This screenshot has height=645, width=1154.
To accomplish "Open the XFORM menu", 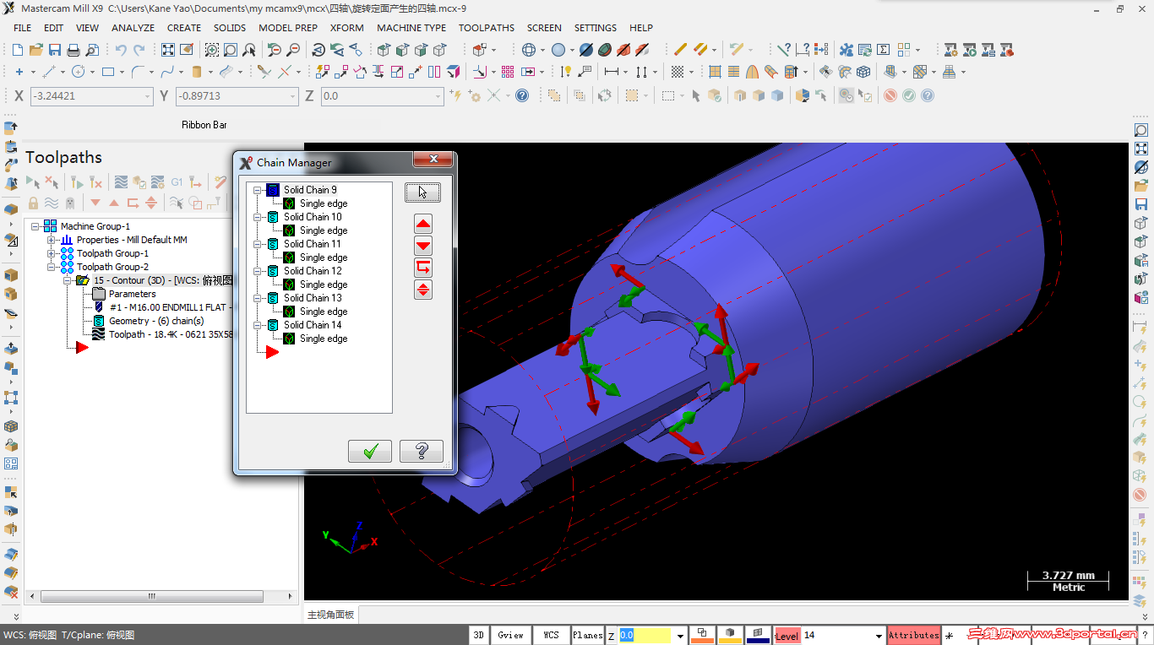I will pos(347,28).
